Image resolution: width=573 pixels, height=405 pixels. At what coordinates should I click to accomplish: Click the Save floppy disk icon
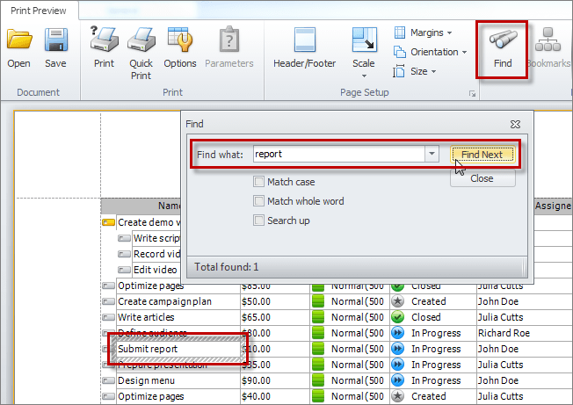(x=55, y=41)
